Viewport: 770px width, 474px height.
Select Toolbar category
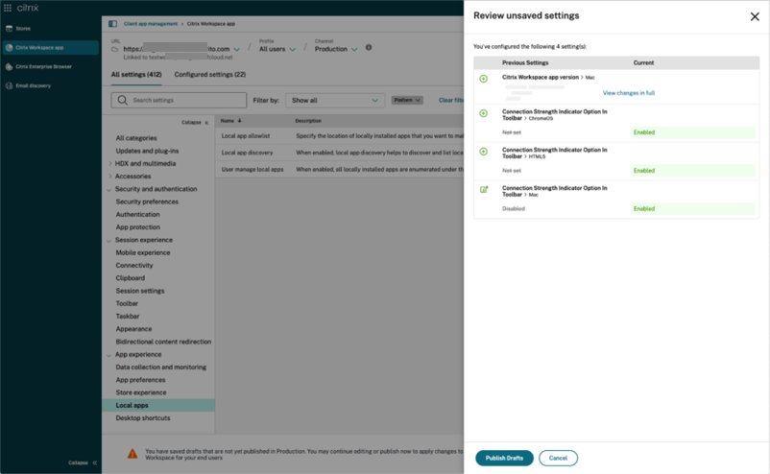127,304
